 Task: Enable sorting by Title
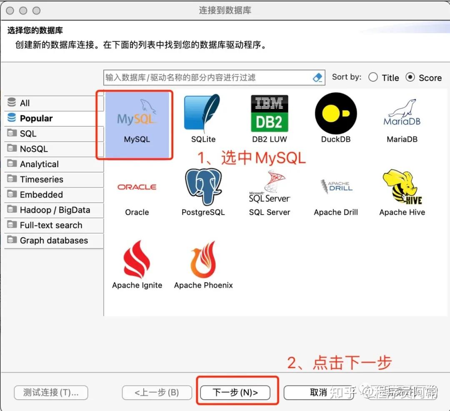(x=373, y=77)
